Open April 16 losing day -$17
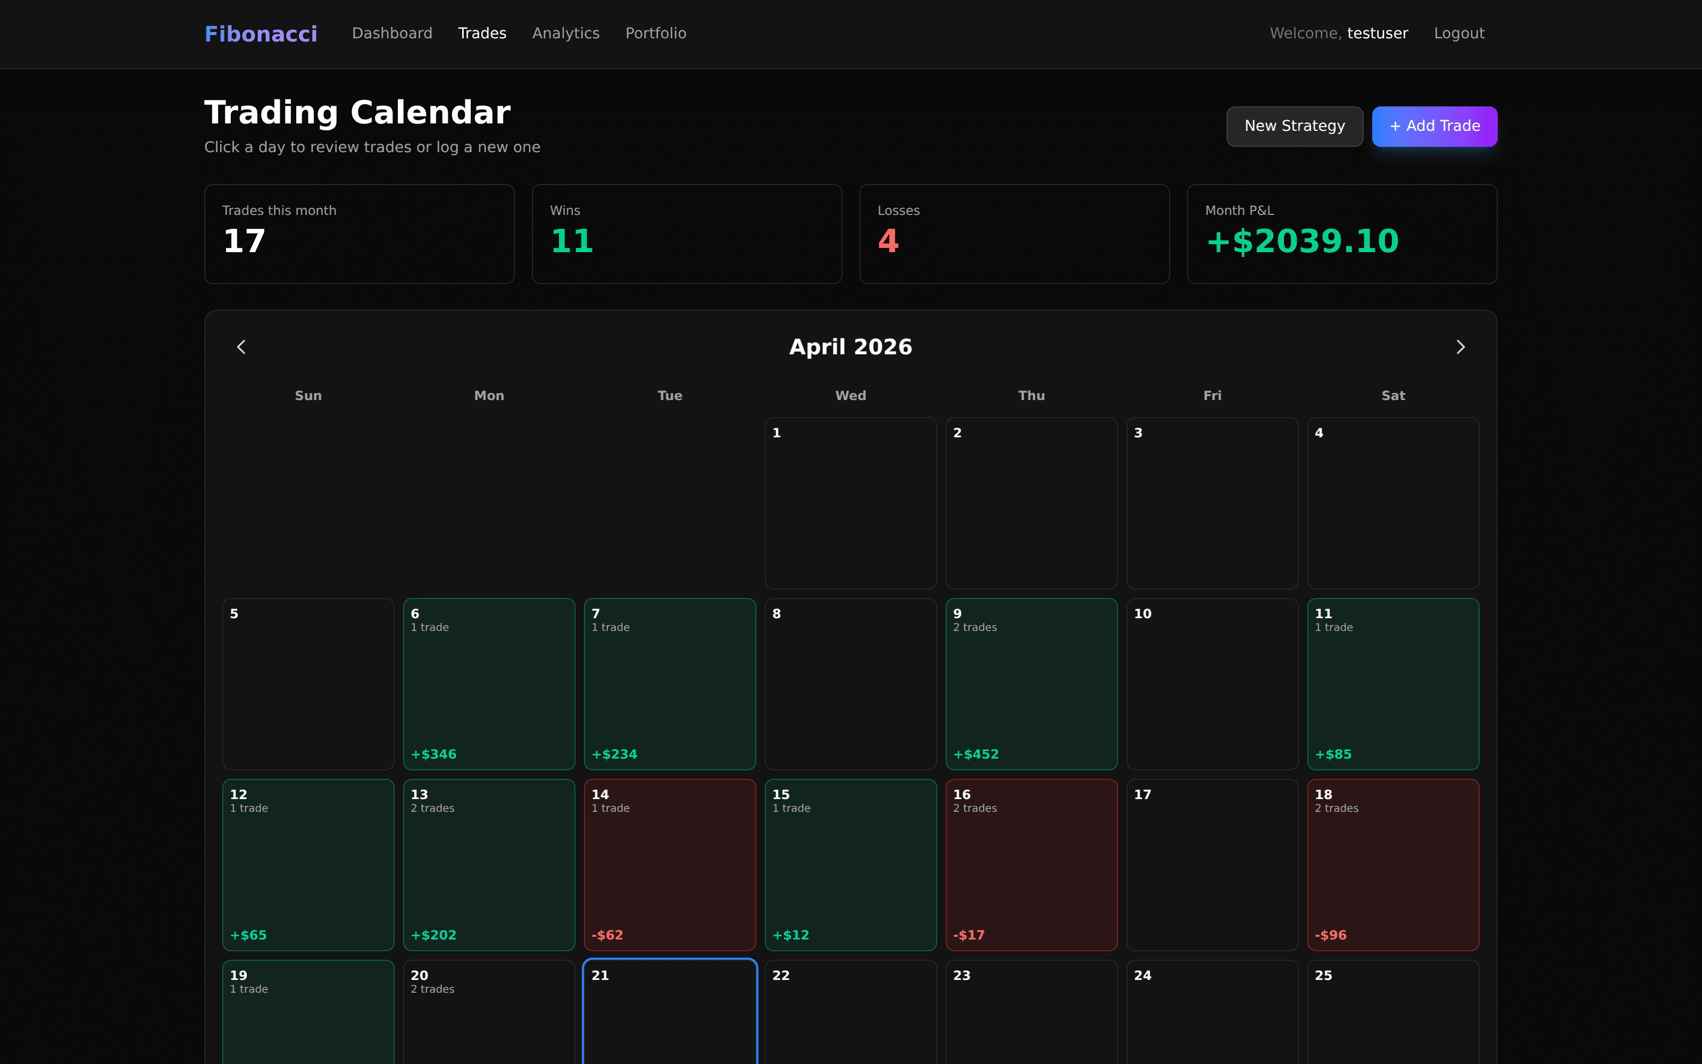1702x1064 pixels. [x=1031, y=865]
